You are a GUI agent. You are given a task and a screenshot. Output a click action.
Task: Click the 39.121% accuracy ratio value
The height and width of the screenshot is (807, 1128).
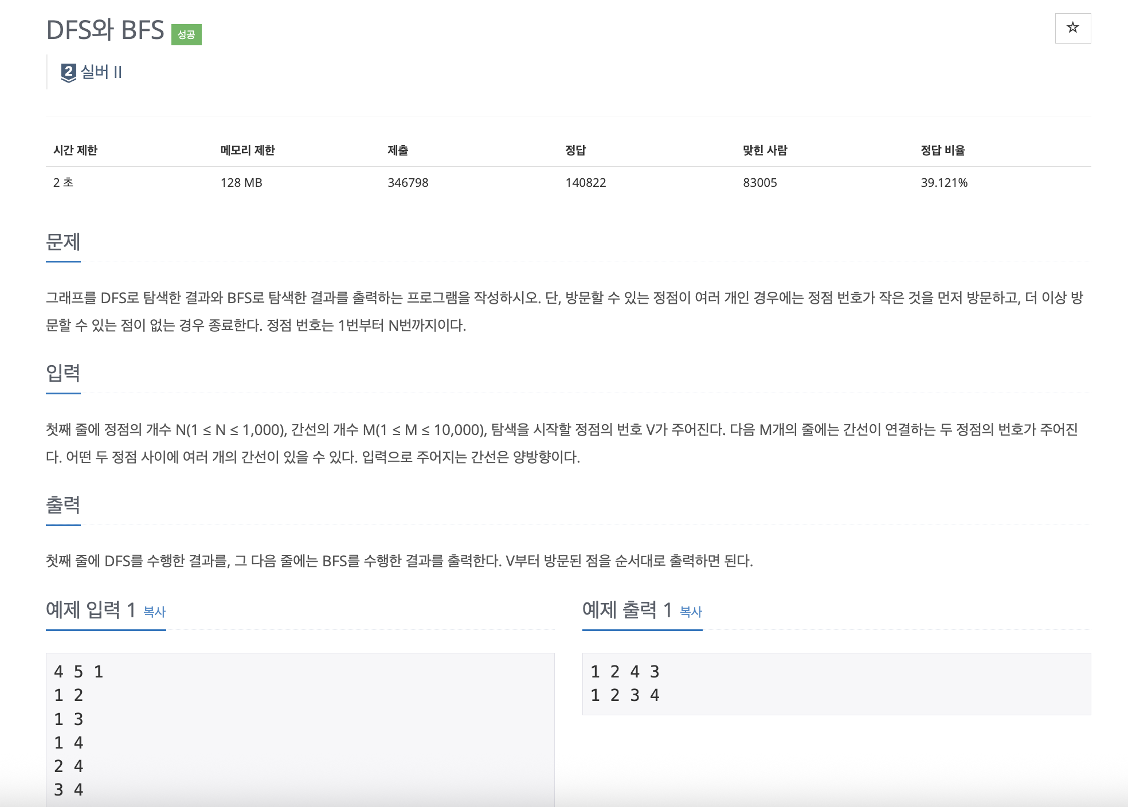tap(944, 183)
